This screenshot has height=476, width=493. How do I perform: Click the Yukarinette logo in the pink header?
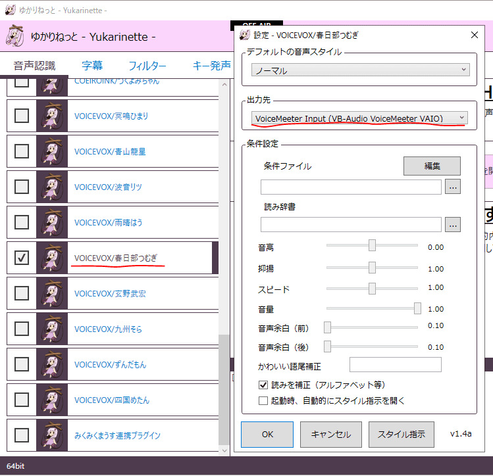point(14,36)
